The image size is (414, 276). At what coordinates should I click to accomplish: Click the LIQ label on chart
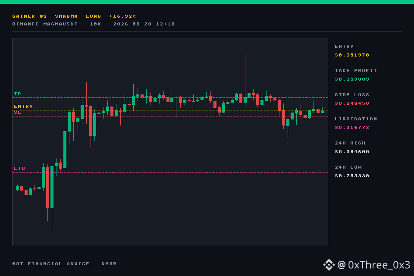[19, 168]
